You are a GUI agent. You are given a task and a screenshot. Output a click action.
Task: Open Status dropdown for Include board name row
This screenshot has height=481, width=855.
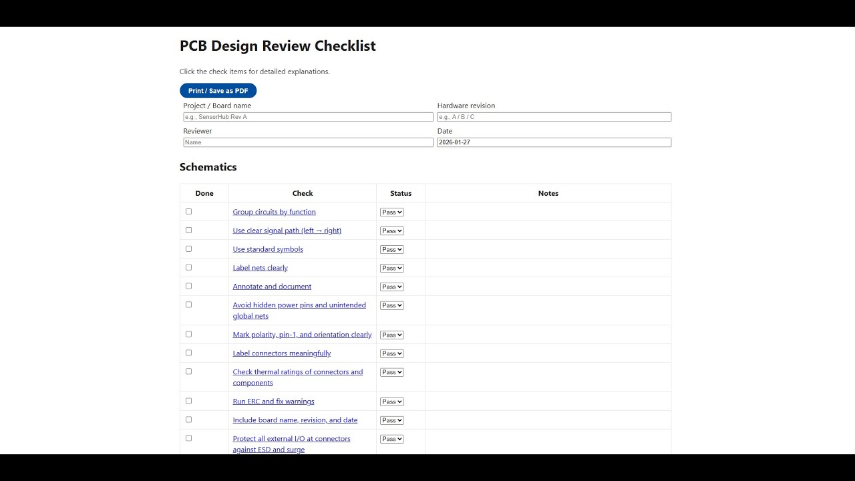(x=392, y=421)
